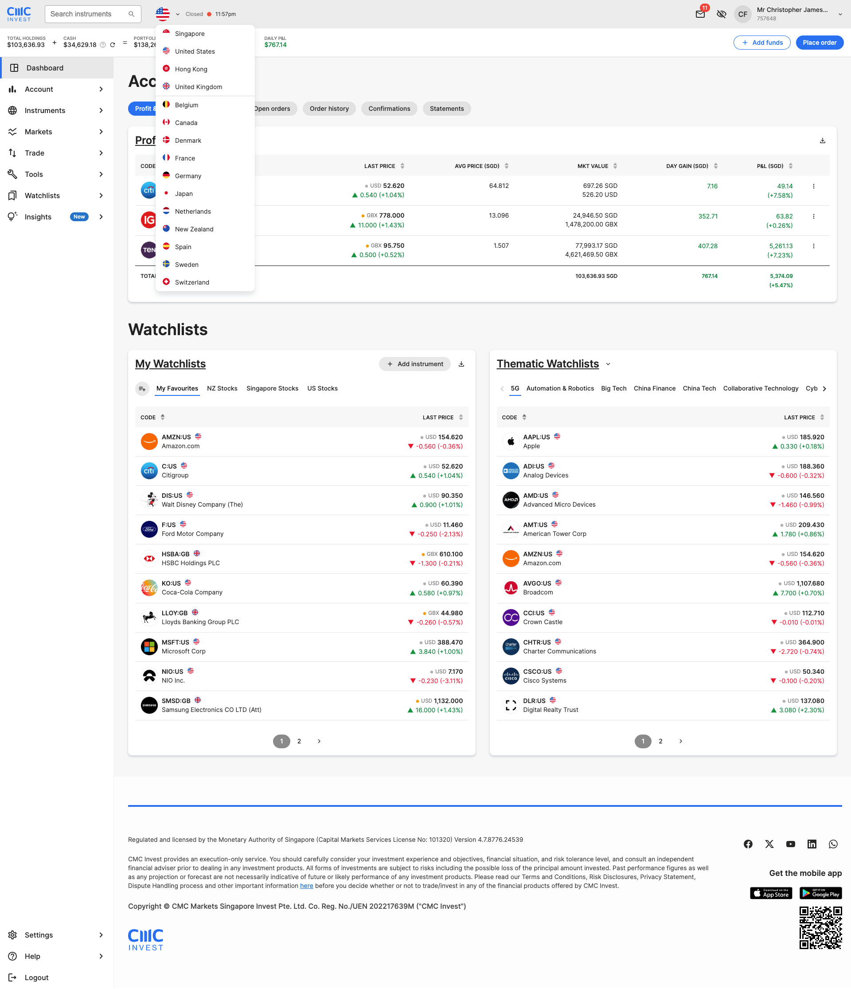Download the My Watchlists list
851x989 pixels.
coord(461,364)
